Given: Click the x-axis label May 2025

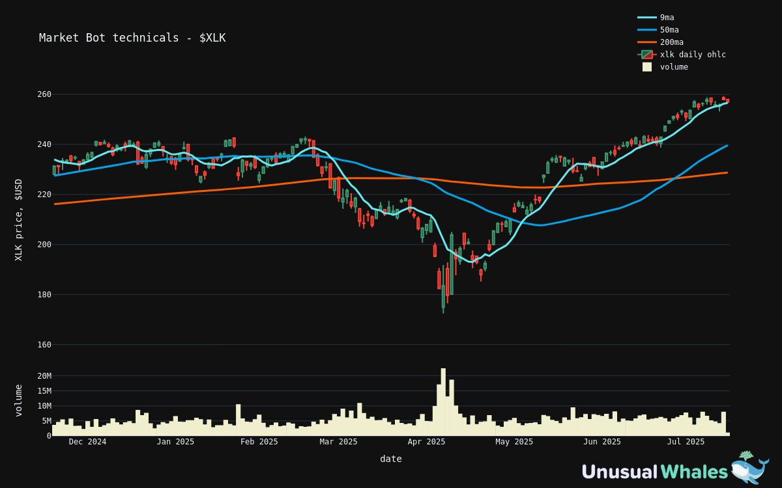Looking at the screenshot, I should point(514,442).
